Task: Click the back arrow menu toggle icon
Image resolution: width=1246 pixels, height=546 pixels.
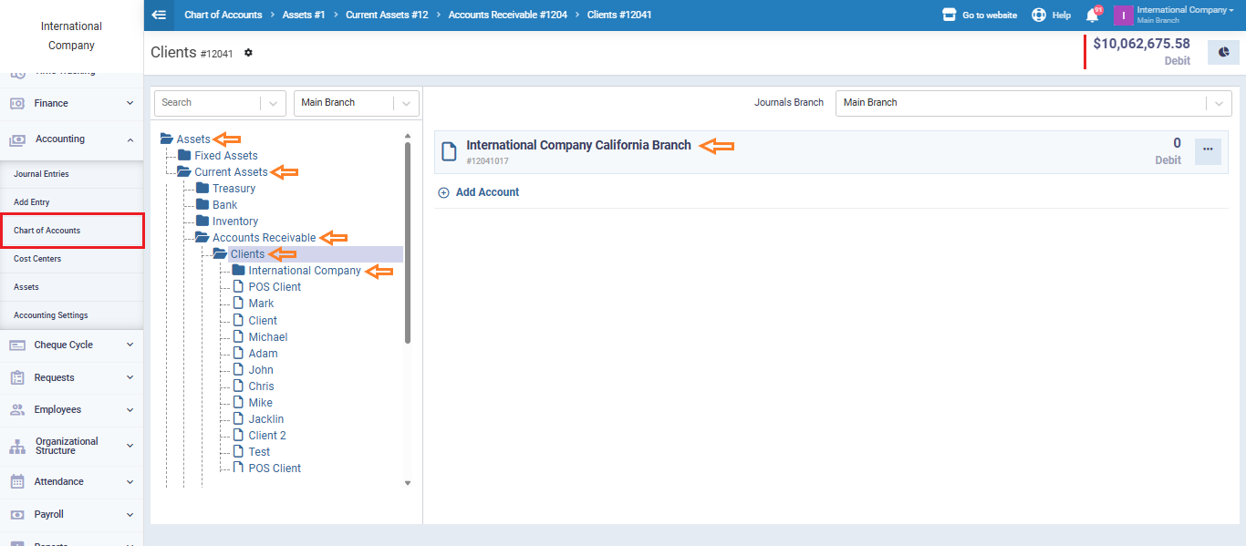Action: 159,15
